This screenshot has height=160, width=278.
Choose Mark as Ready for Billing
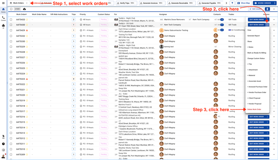(x=257, y=53)
